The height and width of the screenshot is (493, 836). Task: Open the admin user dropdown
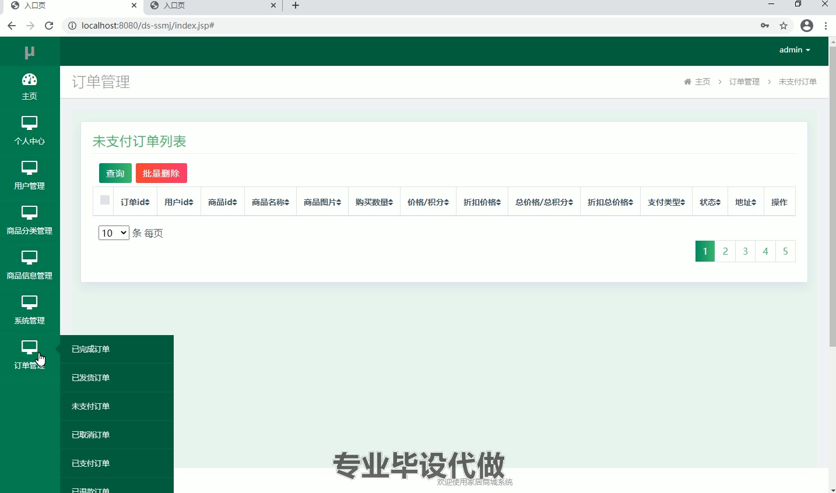coord(795,50)
